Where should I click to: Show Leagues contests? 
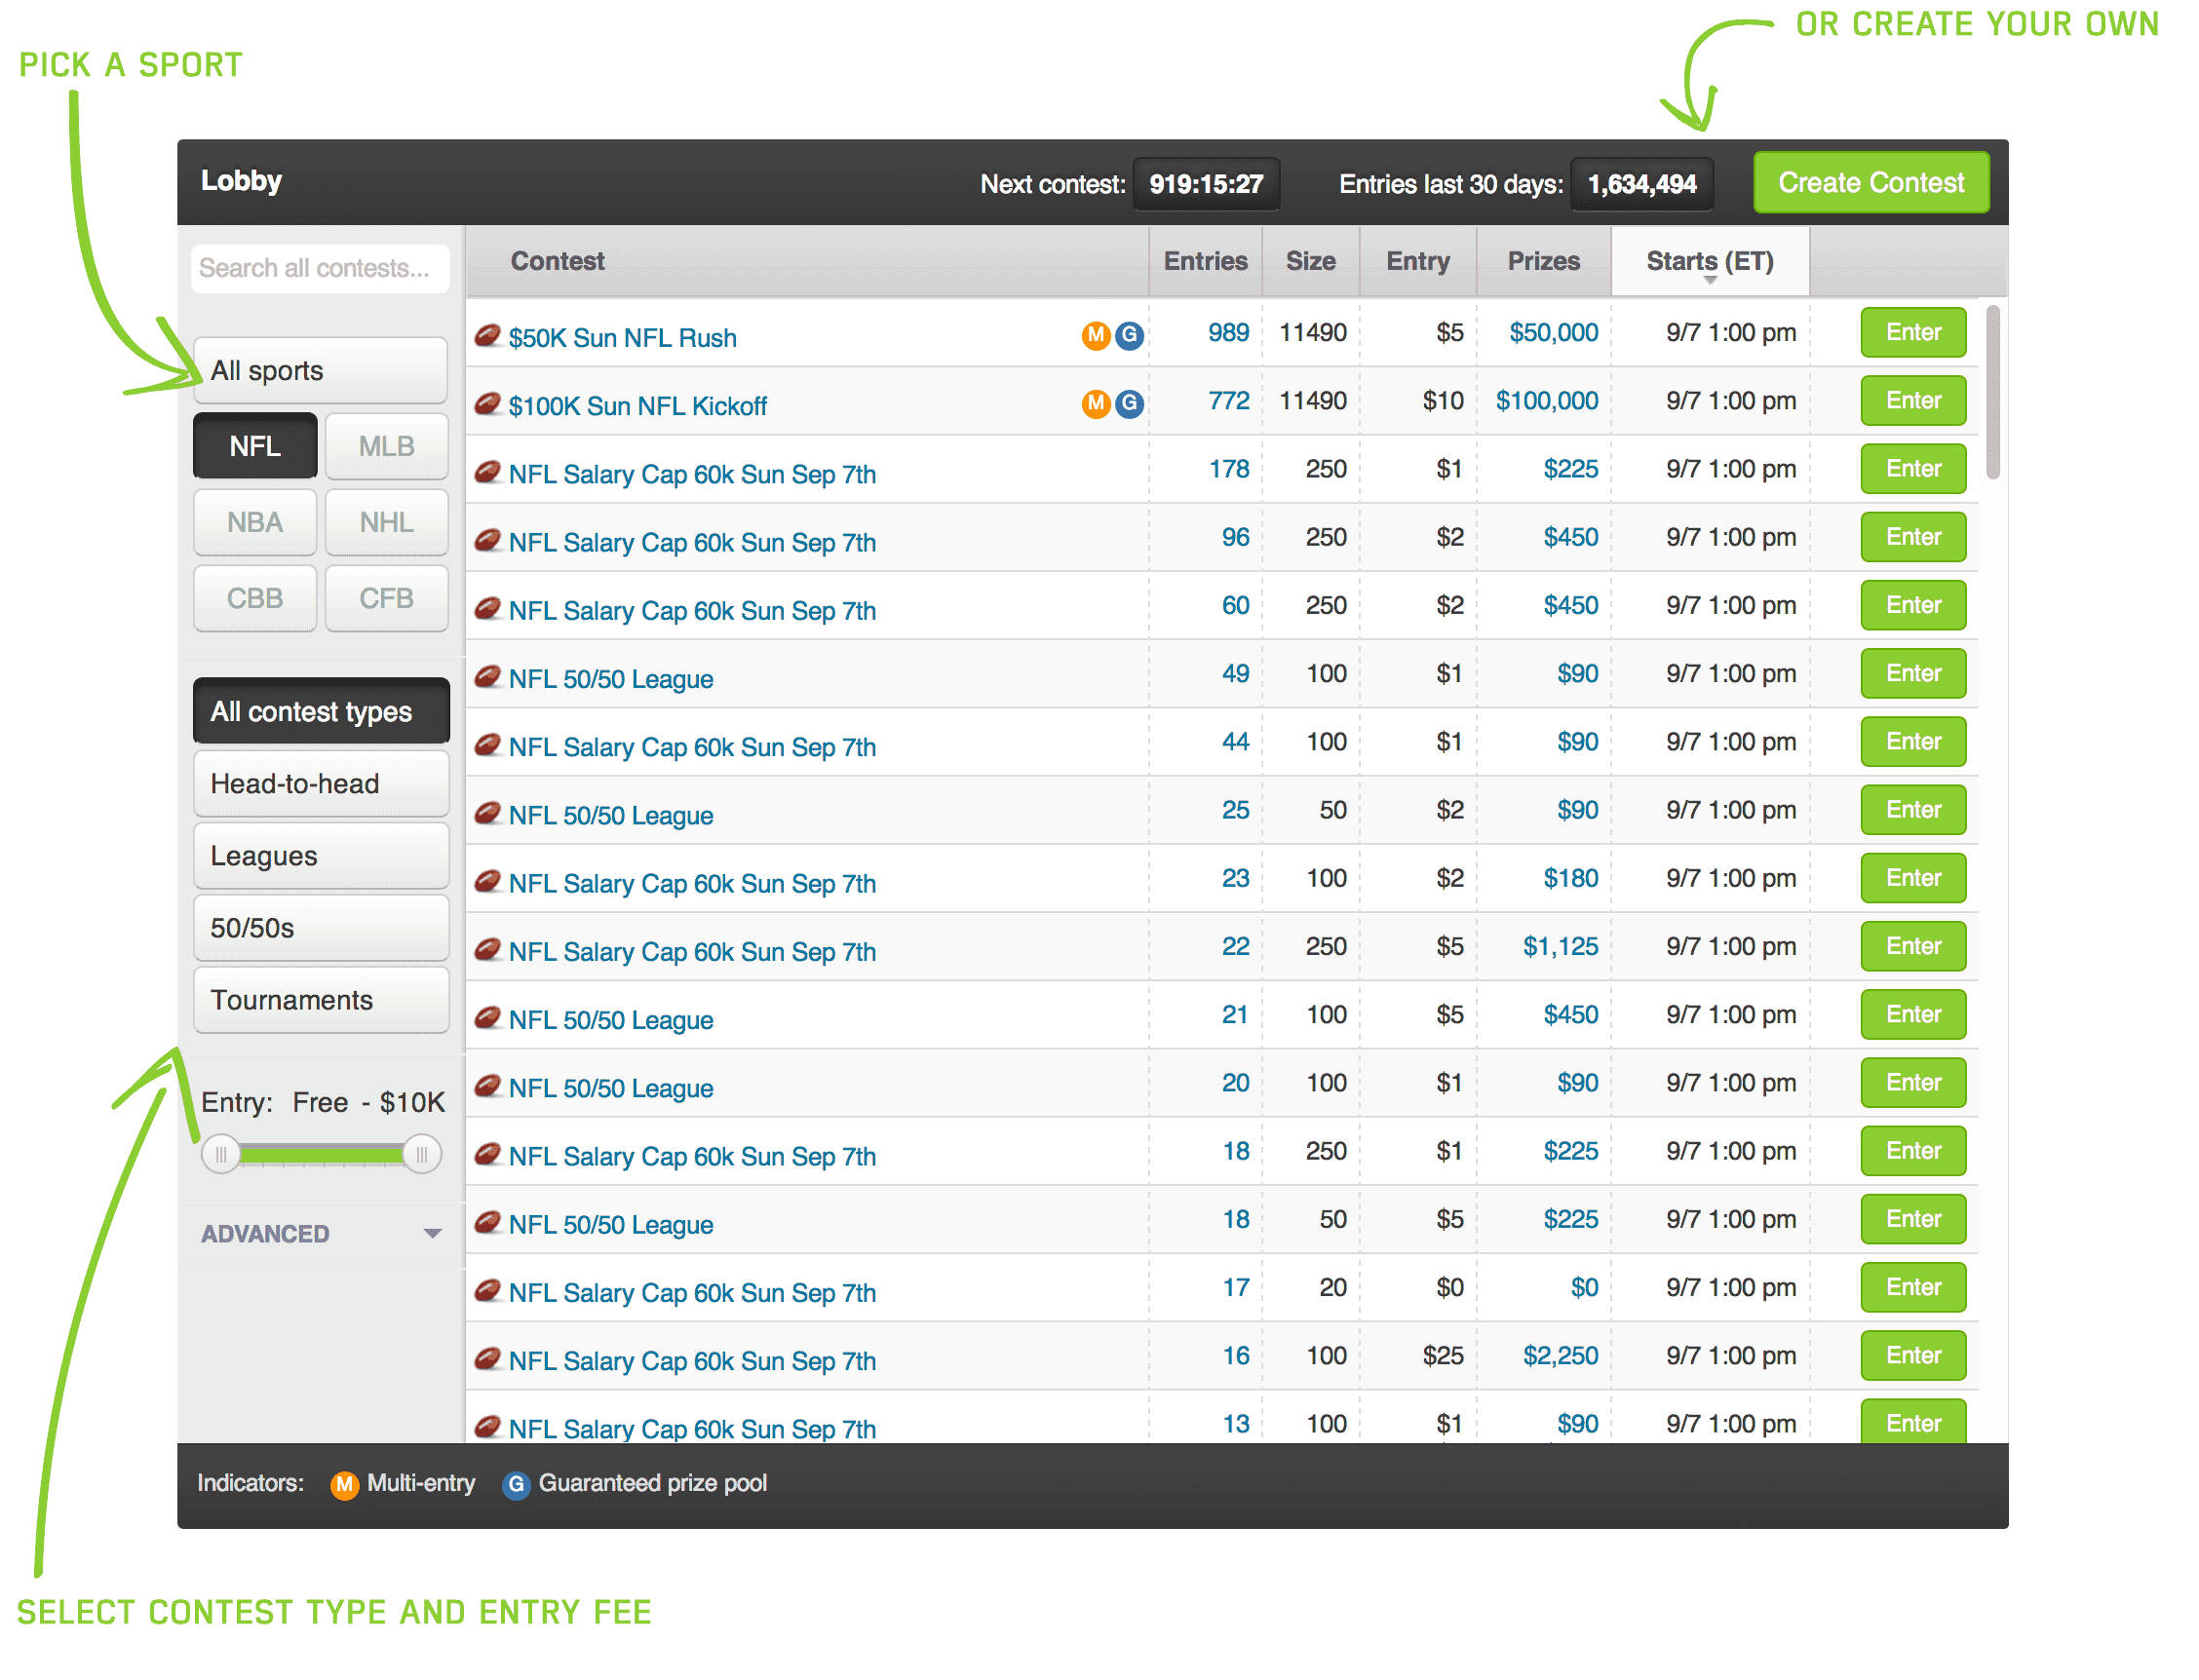tap(320, 855)
